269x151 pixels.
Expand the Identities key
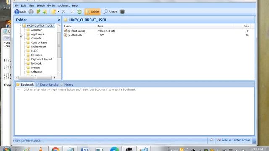24,55
